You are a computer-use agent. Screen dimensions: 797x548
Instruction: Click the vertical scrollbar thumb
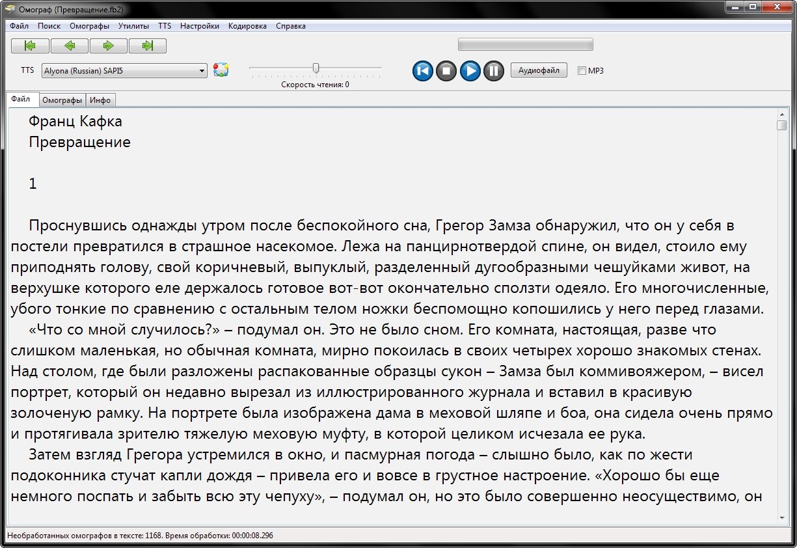(781, 126)
